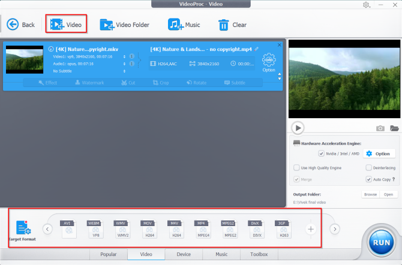Browse for output folder
402x265 pixels.
click(x=370, y=194)
